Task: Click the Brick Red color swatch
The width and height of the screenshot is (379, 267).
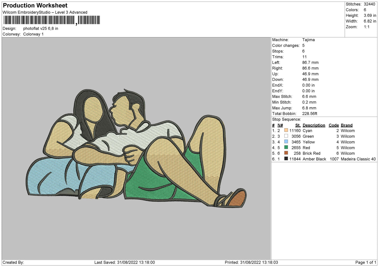Action: (x=286, y=153)
